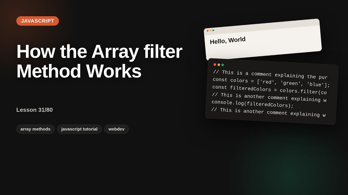Click the first comment line explaining the purpose
Image resolution: width=348 pixels, height=195 pixels.
click(272, 75)
